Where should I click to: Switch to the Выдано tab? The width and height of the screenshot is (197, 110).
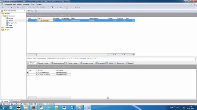(129, 63)
